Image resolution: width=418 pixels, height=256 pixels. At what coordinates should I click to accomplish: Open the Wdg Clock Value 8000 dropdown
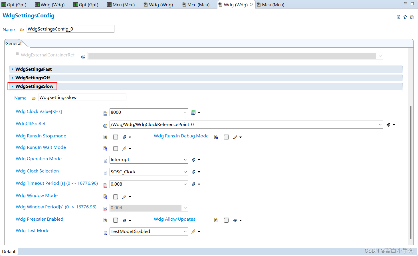[185, 112]
